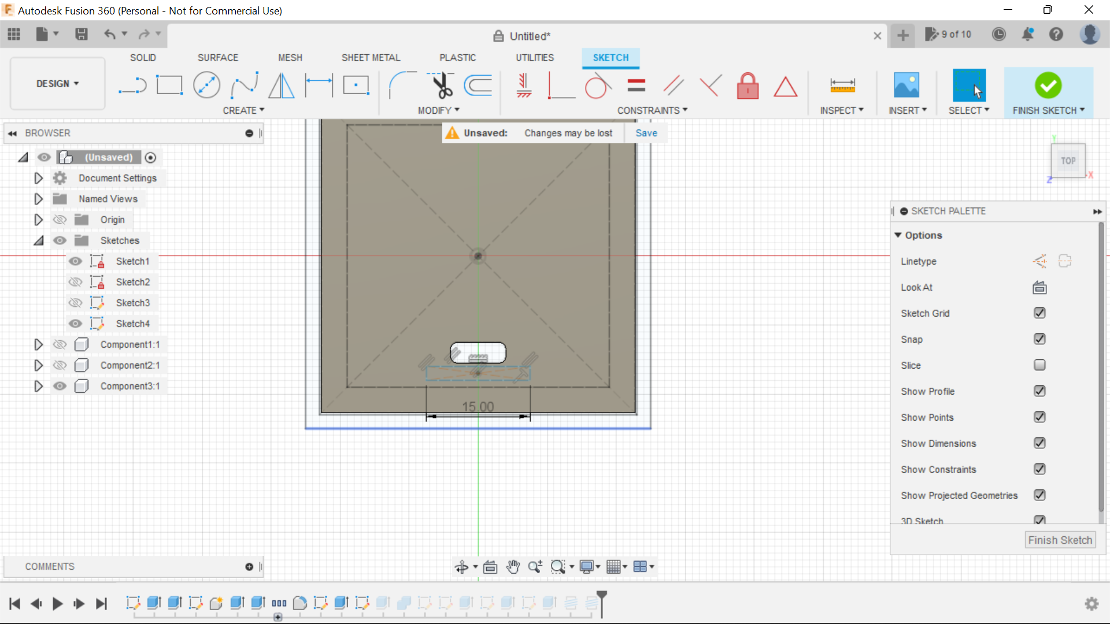Open the CREATE dropdown menu
Viewport: 1110px width, 624px height.
243,110
